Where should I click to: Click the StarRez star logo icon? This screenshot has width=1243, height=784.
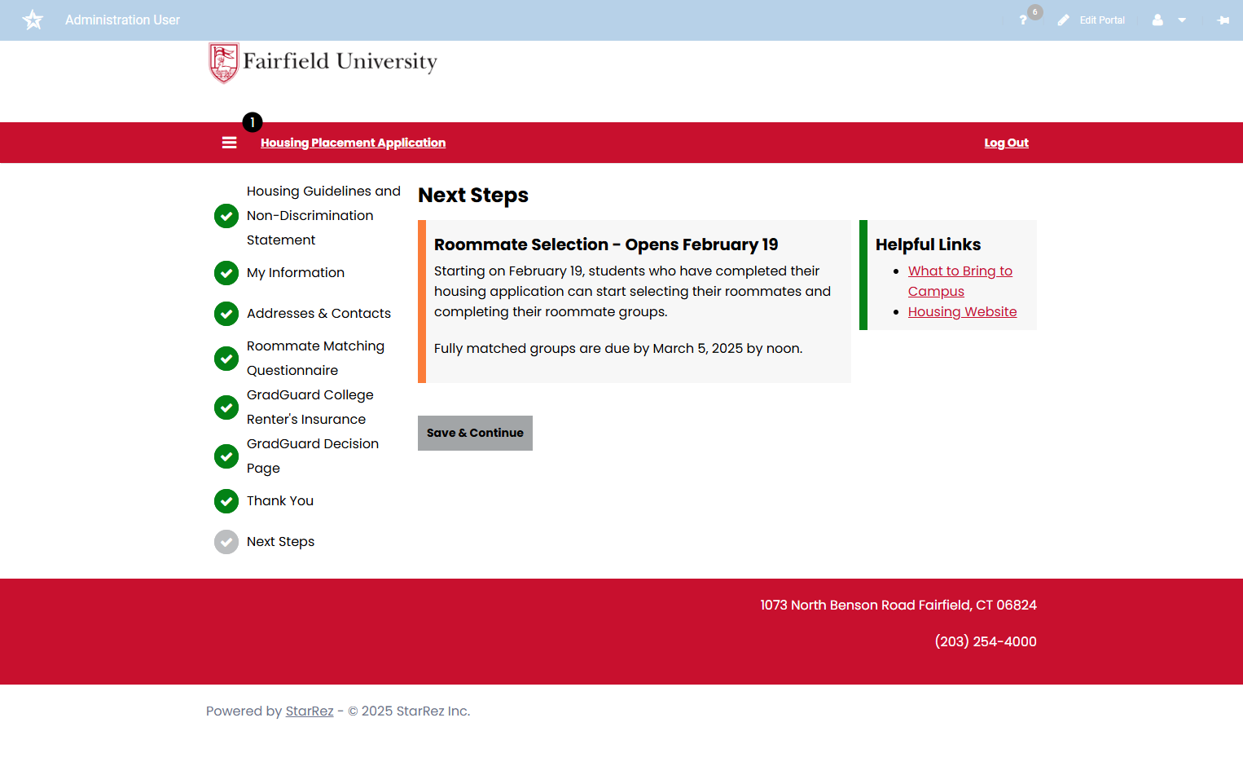point(33,20)
